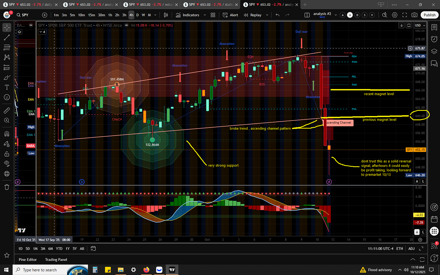Open the favorites star toolbar
Viewport: 440px width, 275px height.
(x=7, y=255)
